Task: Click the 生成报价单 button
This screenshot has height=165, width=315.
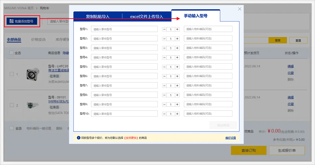Action: [287, 150]
